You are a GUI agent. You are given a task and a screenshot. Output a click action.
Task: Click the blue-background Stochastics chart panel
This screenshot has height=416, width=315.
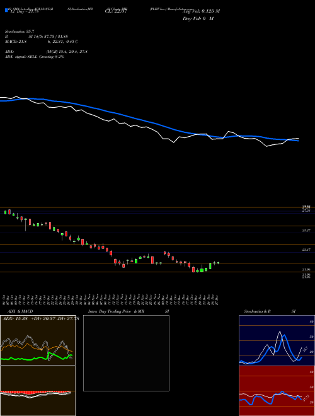coord(277,340)
